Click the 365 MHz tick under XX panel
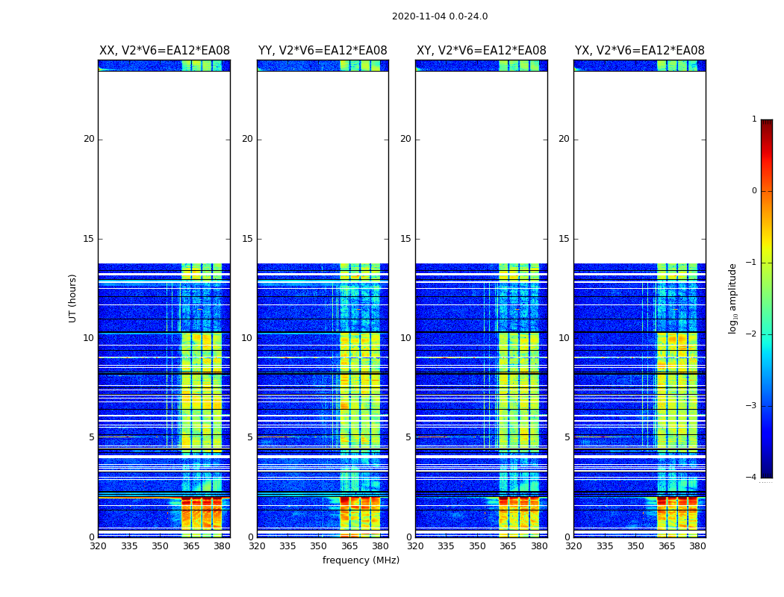 click(190, 546)
